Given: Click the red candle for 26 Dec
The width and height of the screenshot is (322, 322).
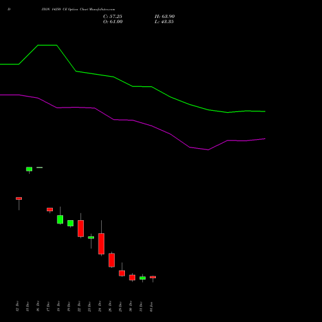Looking at the screenshot, I should 111,260.
